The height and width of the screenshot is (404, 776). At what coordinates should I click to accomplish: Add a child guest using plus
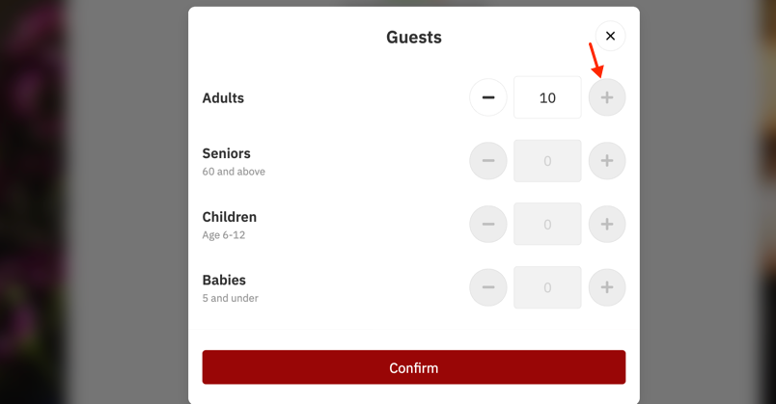pos(607,224)
